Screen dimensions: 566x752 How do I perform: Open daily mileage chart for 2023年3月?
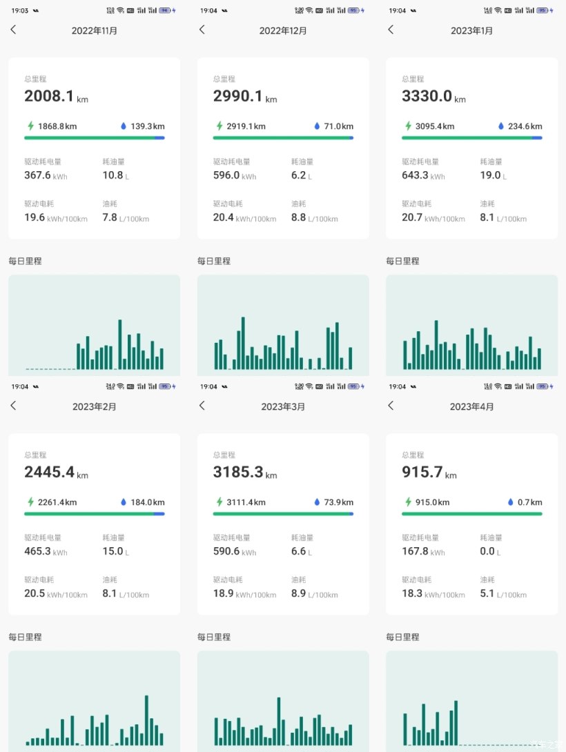click(x=283, y=701)
